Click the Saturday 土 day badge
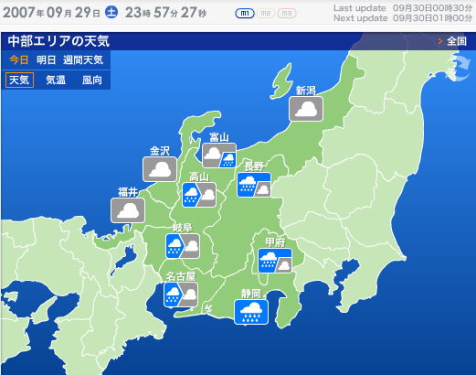 111,13
